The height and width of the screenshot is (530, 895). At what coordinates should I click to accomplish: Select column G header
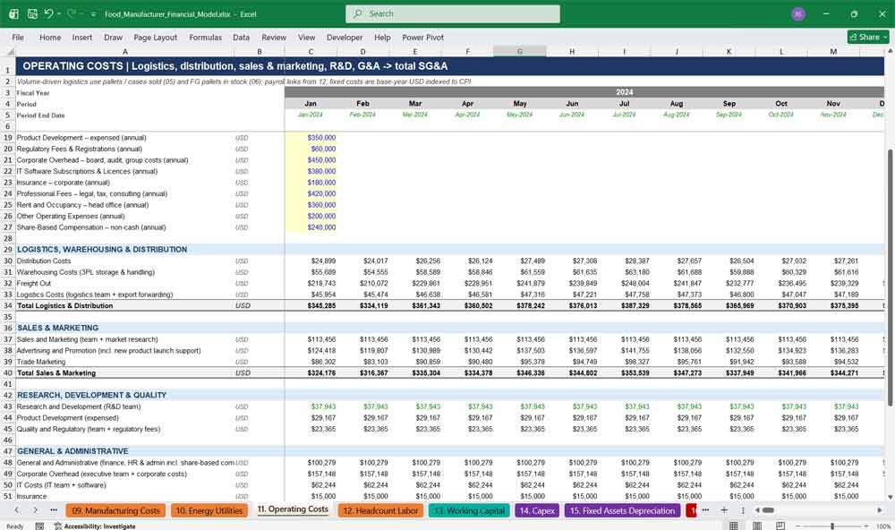[x=519, y=51]
